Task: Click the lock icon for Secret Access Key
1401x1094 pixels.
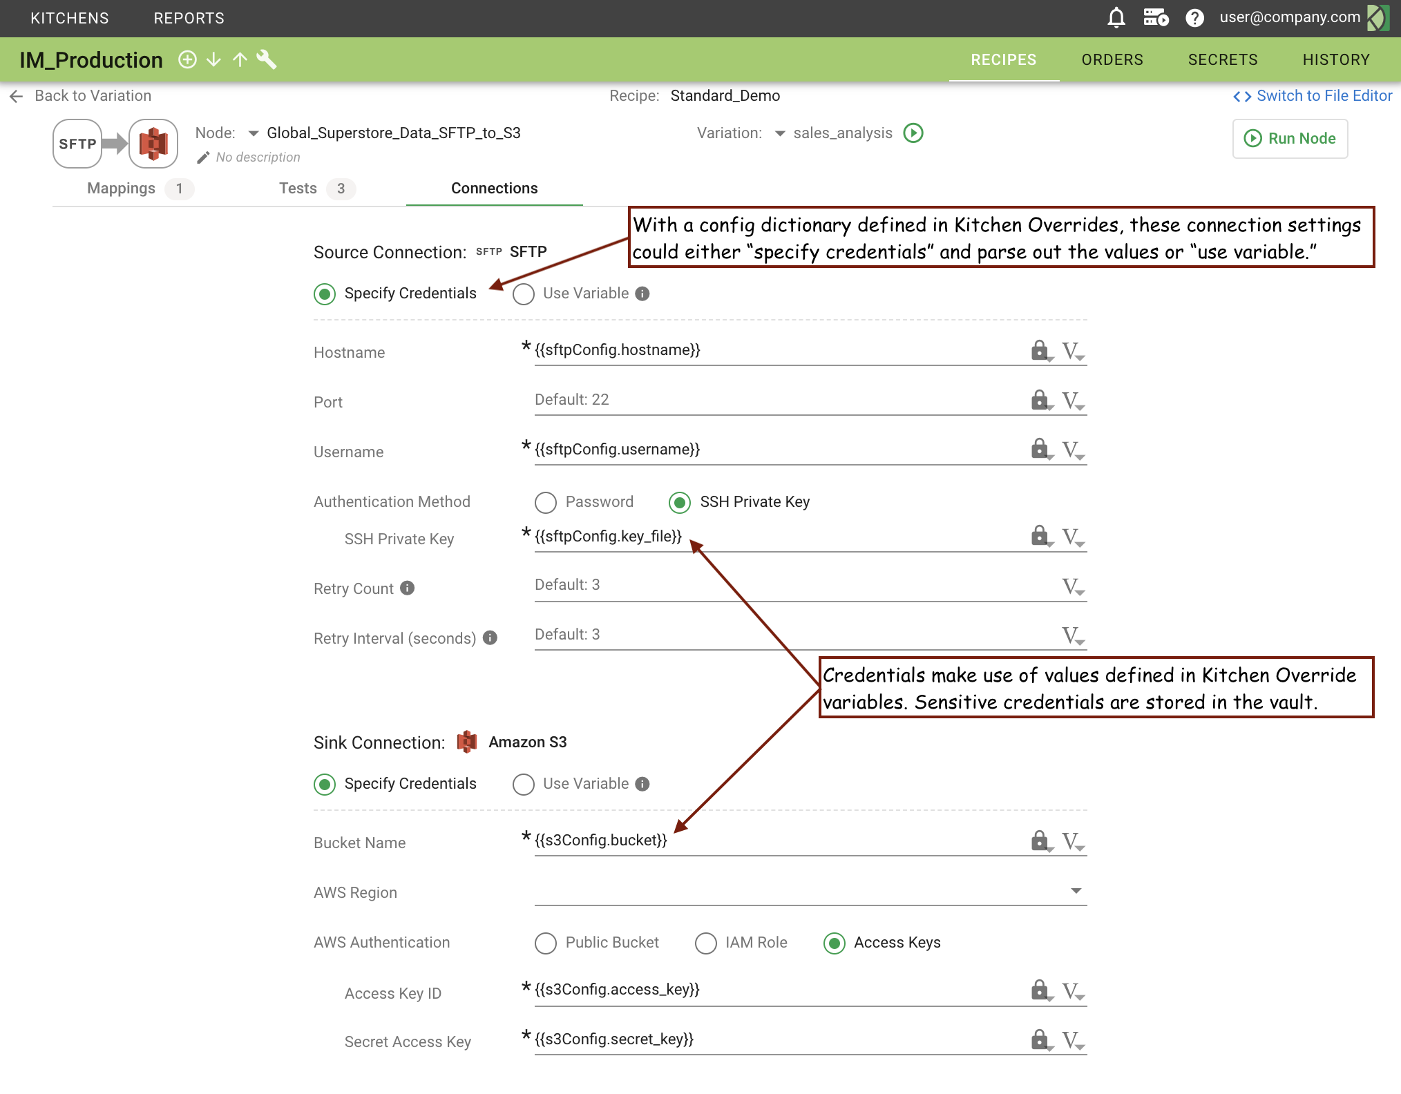Action: (1040, 1039)
